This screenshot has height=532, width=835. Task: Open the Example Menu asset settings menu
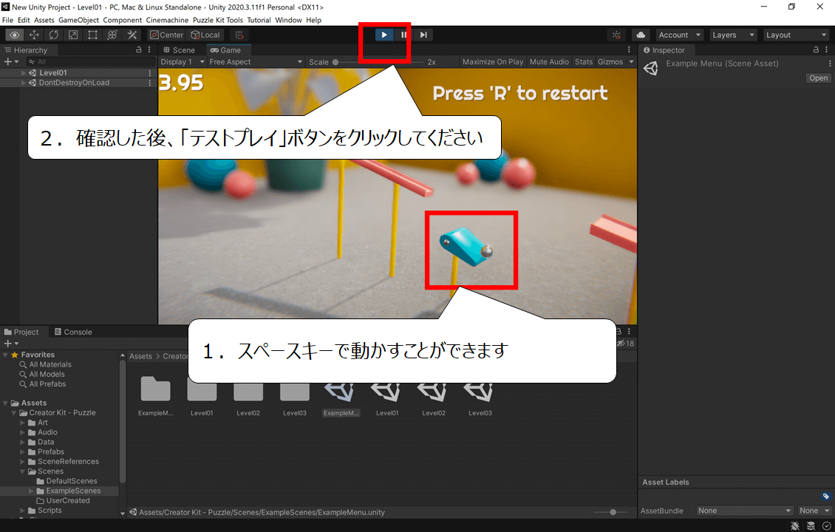[x=830, y=64]
